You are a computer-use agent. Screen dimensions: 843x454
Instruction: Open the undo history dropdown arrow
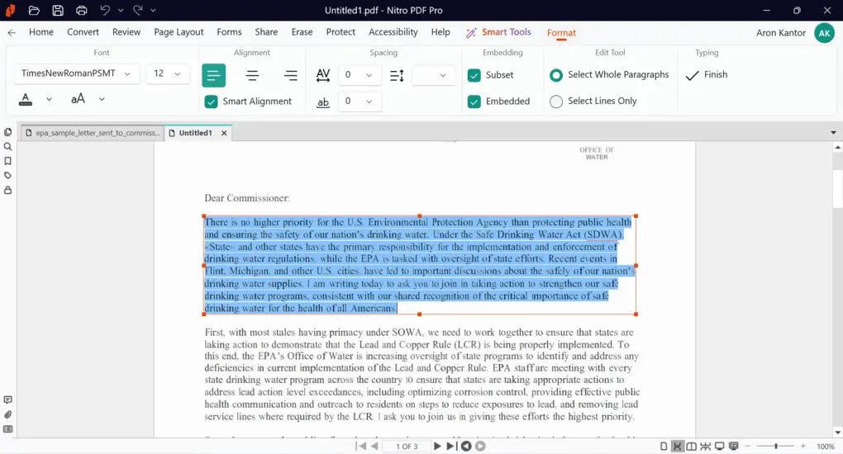pos(121,10)
